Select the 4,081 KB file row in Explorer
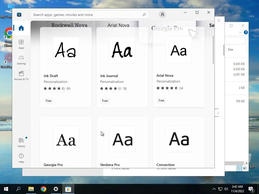 point(236,75)
